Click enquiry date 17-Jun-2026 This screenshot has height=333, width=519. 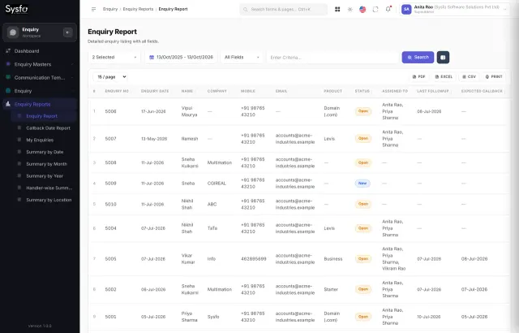coord(153,111)
